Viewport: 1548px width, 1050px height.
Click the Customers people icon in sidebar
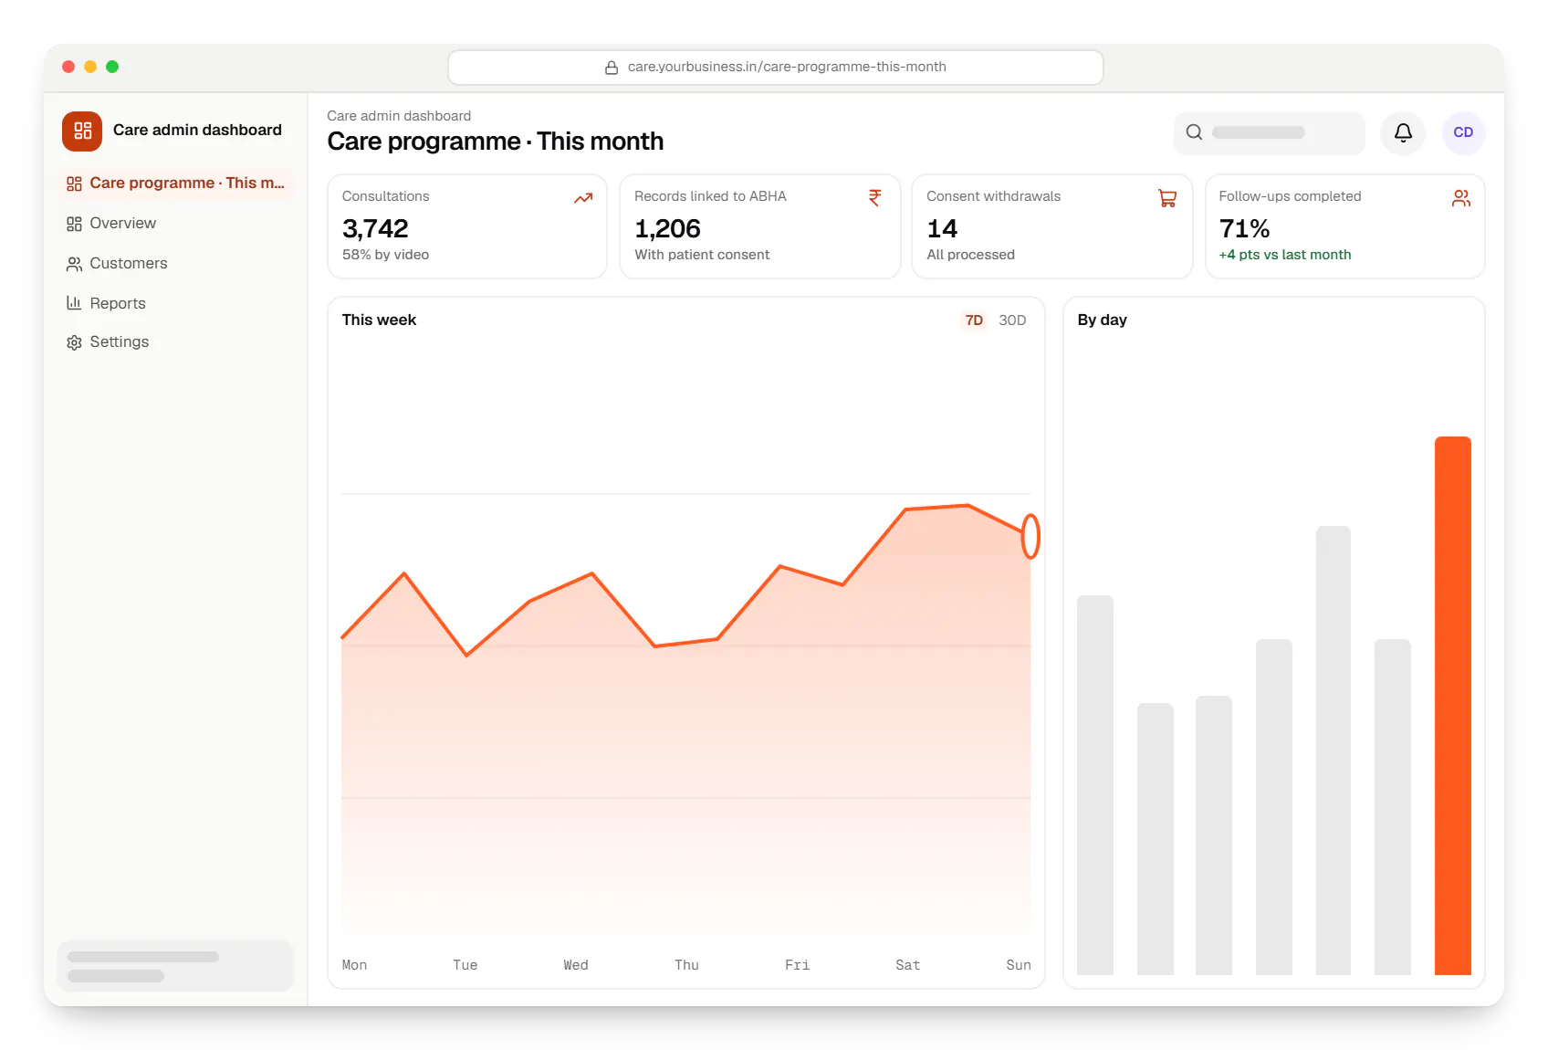74,264
